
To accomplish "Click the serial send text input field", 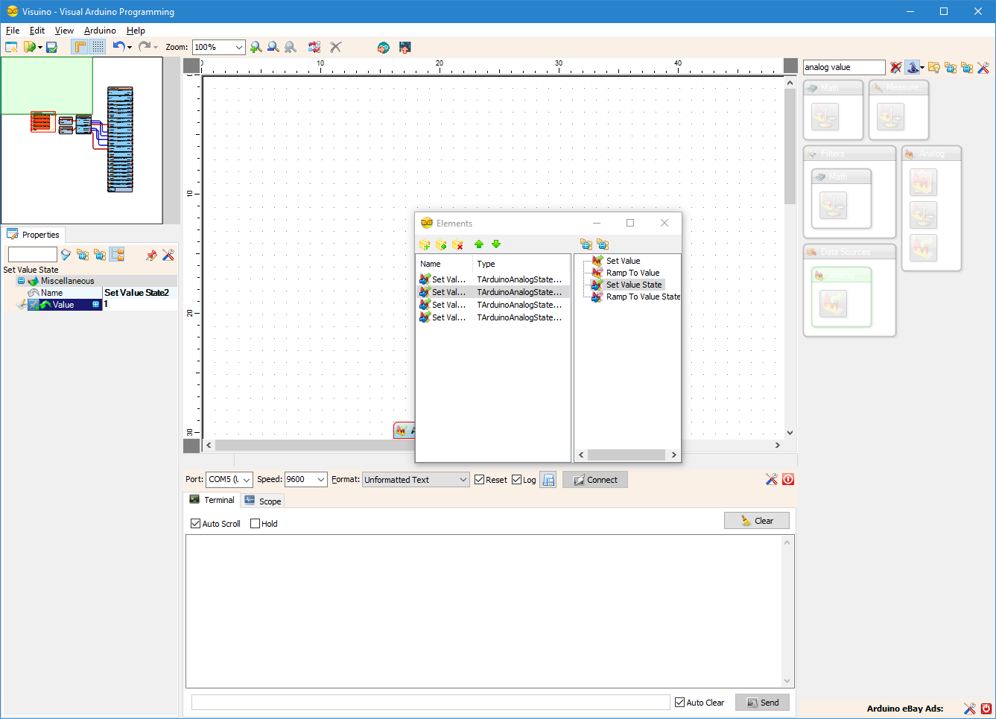I will point(431,703).
